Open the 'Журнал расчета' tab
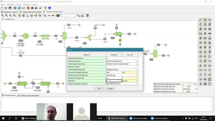 (x=9, y=95)
